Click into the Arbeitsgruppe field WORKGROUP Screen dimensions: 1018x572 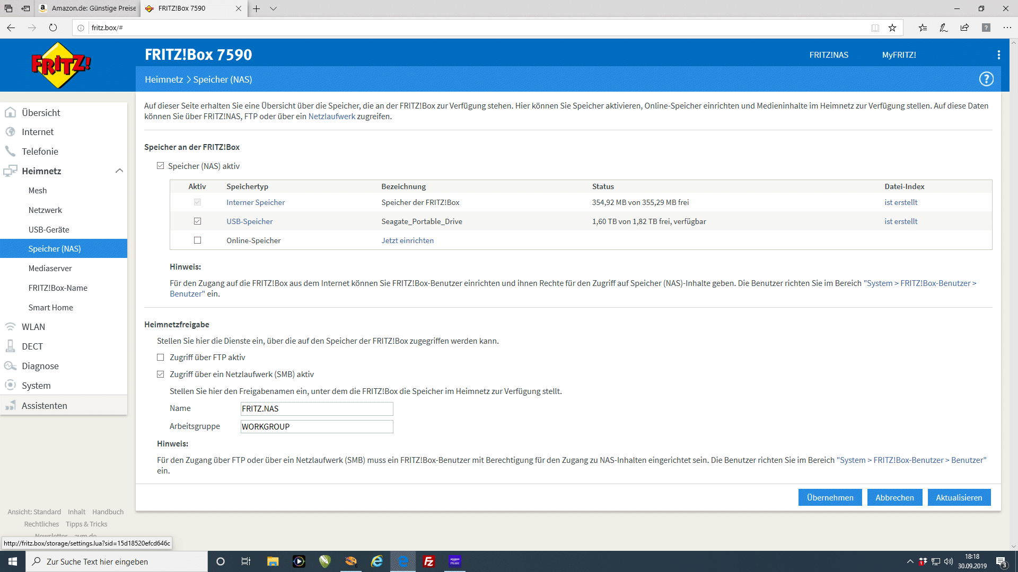click(317, 426)
